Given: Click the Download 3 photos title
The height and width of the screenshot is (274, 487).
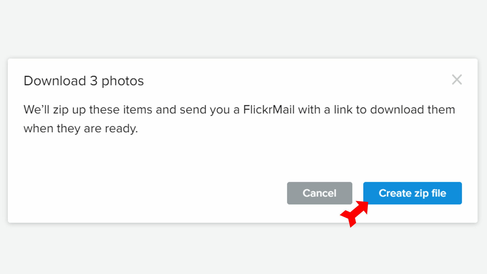Looking at the screenshot, I should [84, 81].
